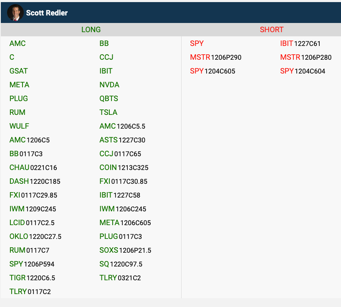Click Scott Redler's profile photo

[x=15, y=13]
